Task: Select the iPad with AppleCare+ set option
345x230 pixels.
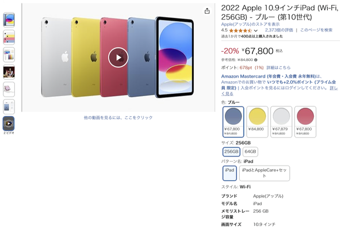Action: point(264,173)
